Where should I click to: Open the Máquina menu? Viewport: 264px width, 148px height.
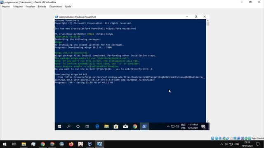[18, 7]
